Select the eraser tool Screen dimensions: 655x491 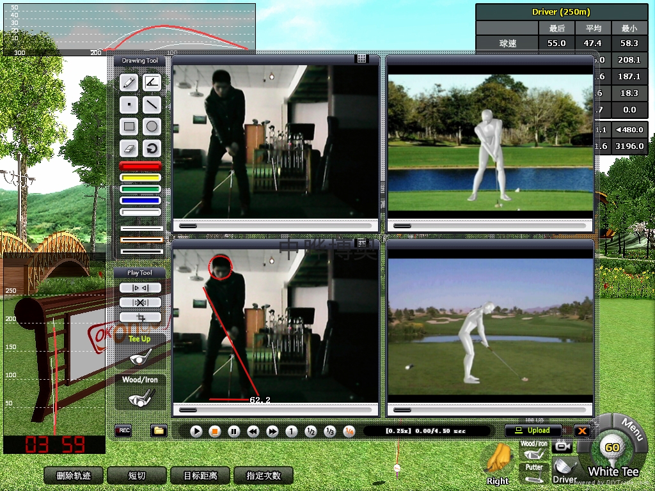pyautogui.click(x=129, y=148)
